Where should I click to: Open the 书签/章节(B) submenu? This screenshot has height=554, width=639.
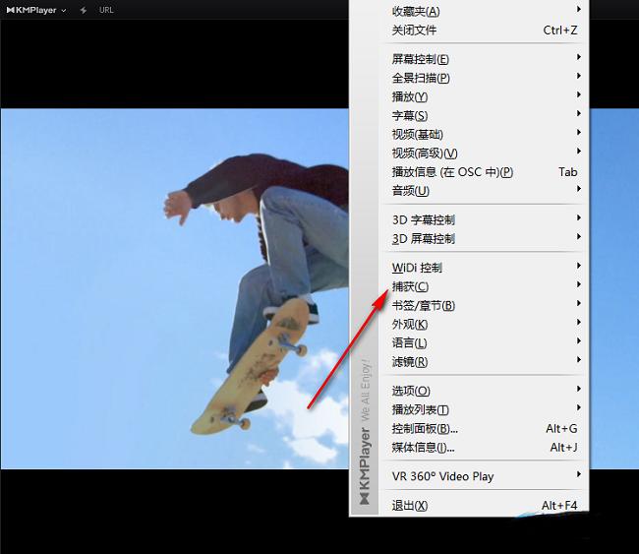point(423,305)
